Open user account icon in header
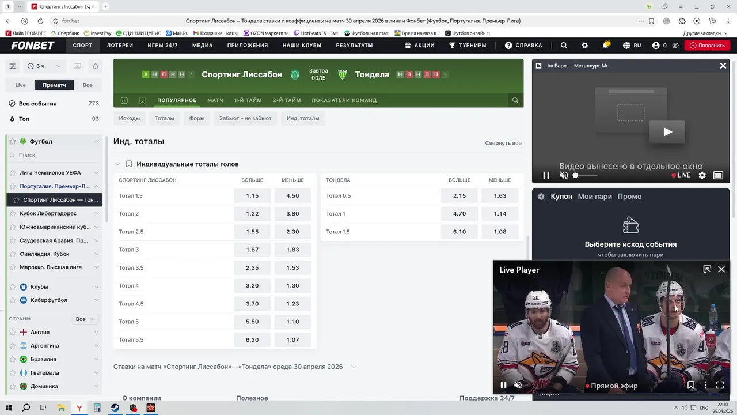This screenshot has width=737, height=415. coord(656,45)
